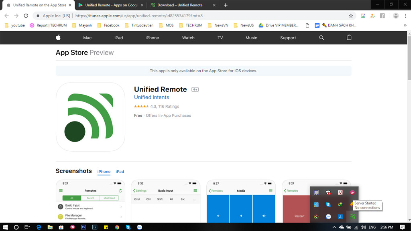Click the Facebook extension icon in toolbar
Screen dimensions: 411x231
click(x=383, y=16)
